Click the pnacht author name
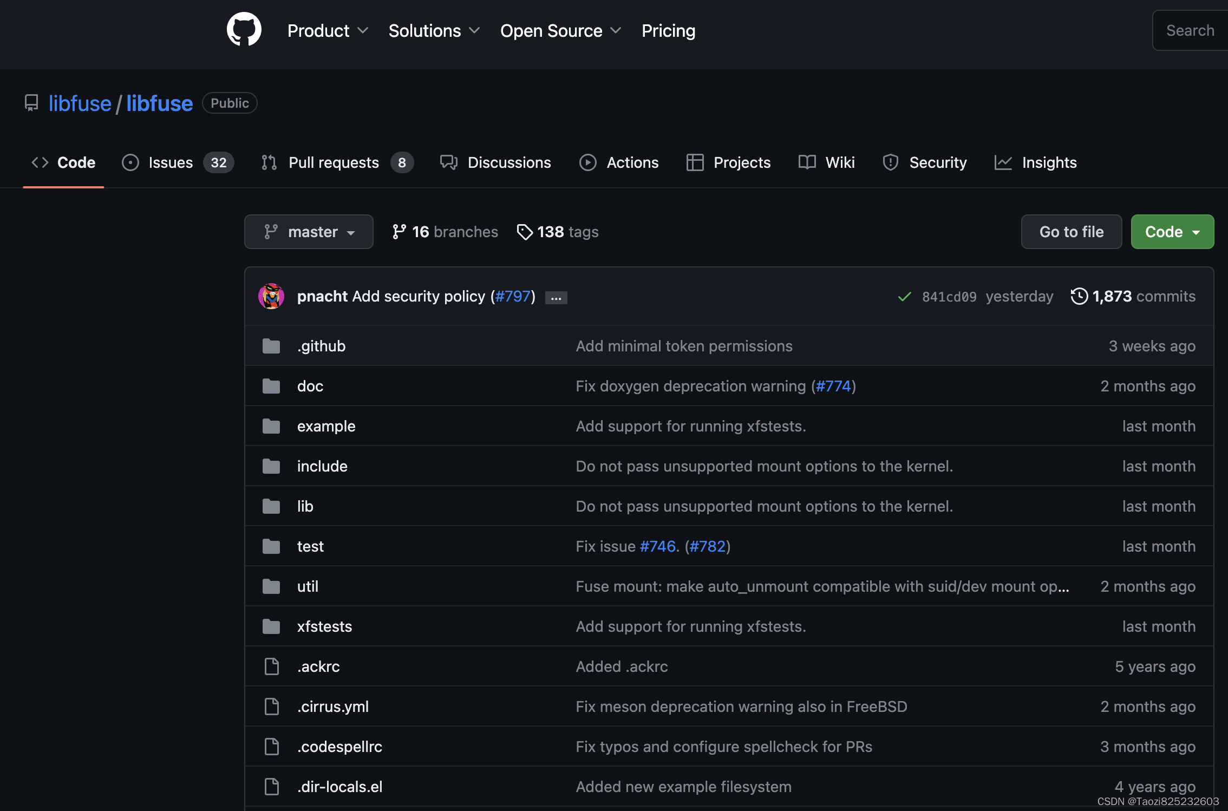 coord(322,296)
